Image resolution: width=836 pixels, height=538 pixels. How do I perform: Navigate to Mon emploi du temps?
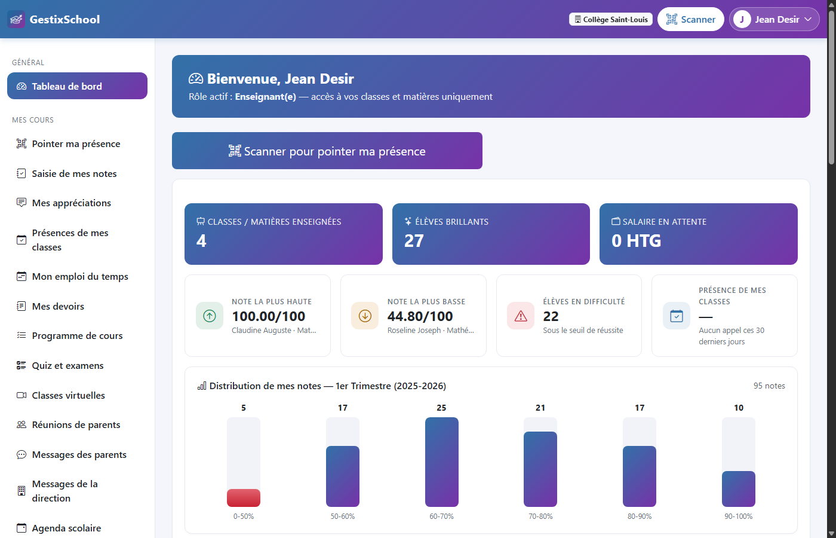tap(77, 276)
